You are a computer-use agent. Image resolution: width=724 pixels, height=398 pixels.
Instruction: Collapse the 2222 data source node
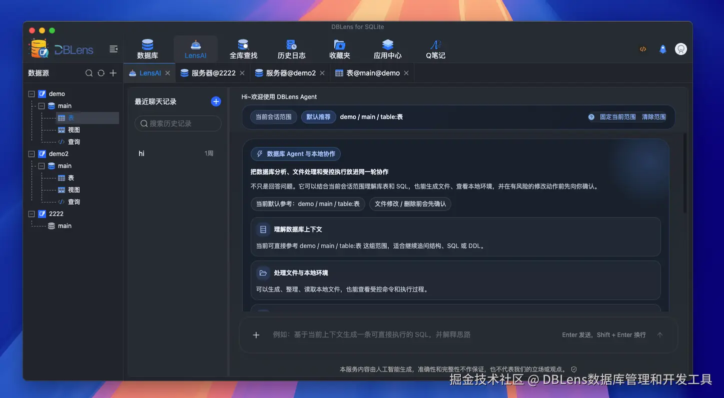pyautogui.click(x=32, y=214)
